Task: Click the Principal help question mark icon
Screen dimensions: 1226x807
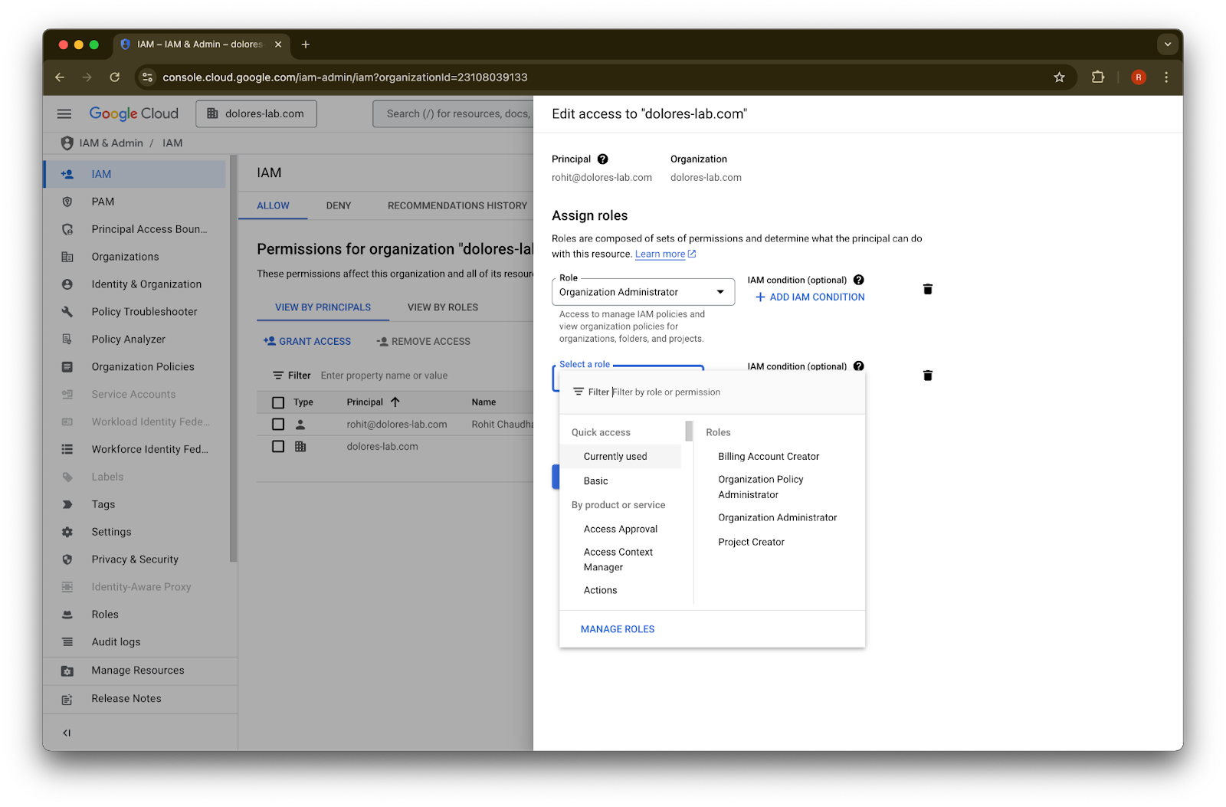Action: 603,159
